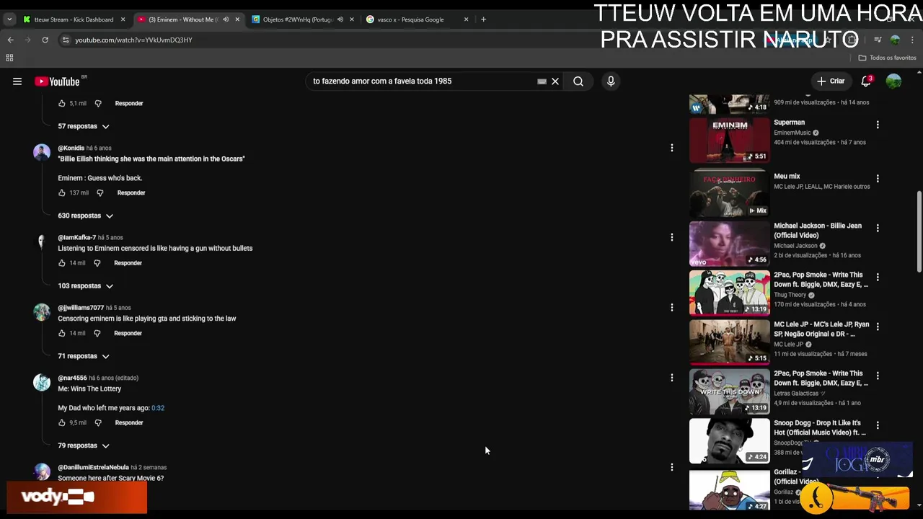Image resolution: width=923 pixels, height=519 pixels.
Task: Dislike the IamKafka-7 comment
Action: click(x=97, y=263)
